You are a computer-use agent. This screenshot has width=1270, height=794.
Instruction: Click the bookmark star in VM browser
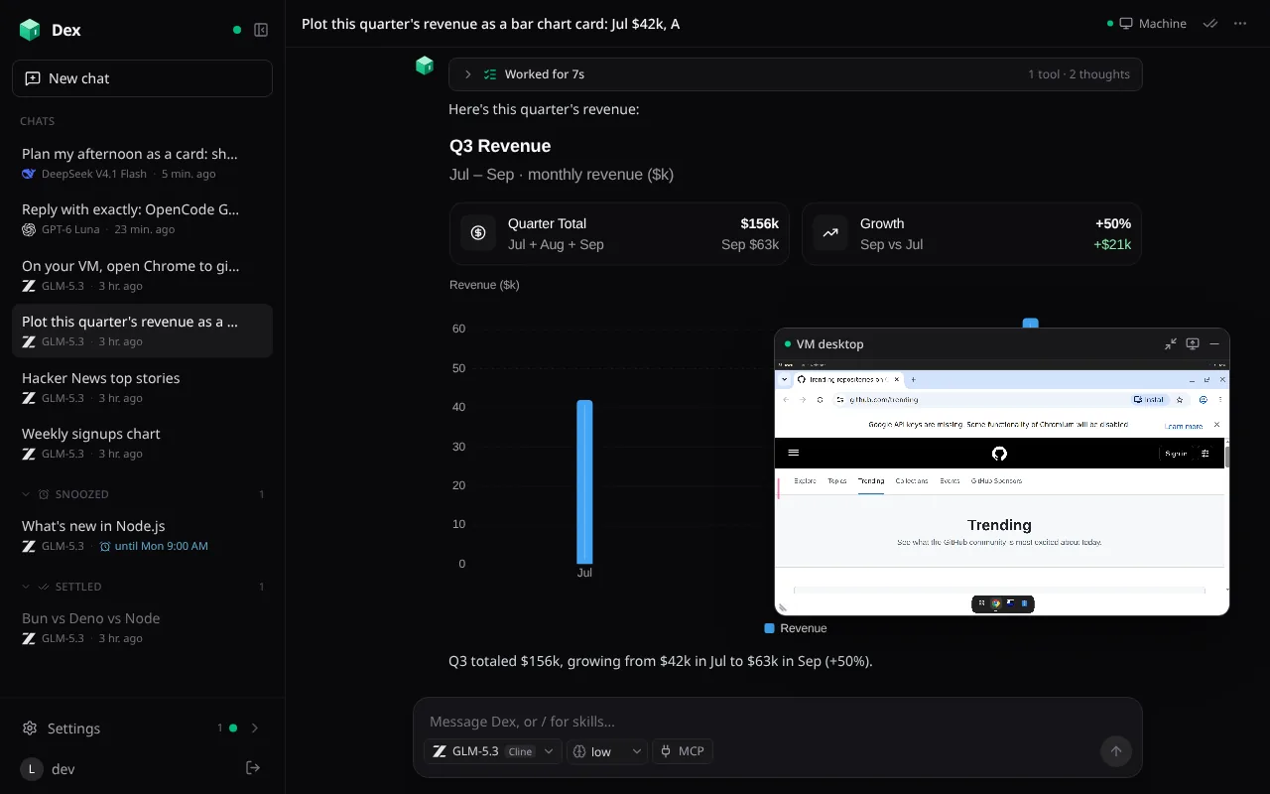pos(1180,400)
